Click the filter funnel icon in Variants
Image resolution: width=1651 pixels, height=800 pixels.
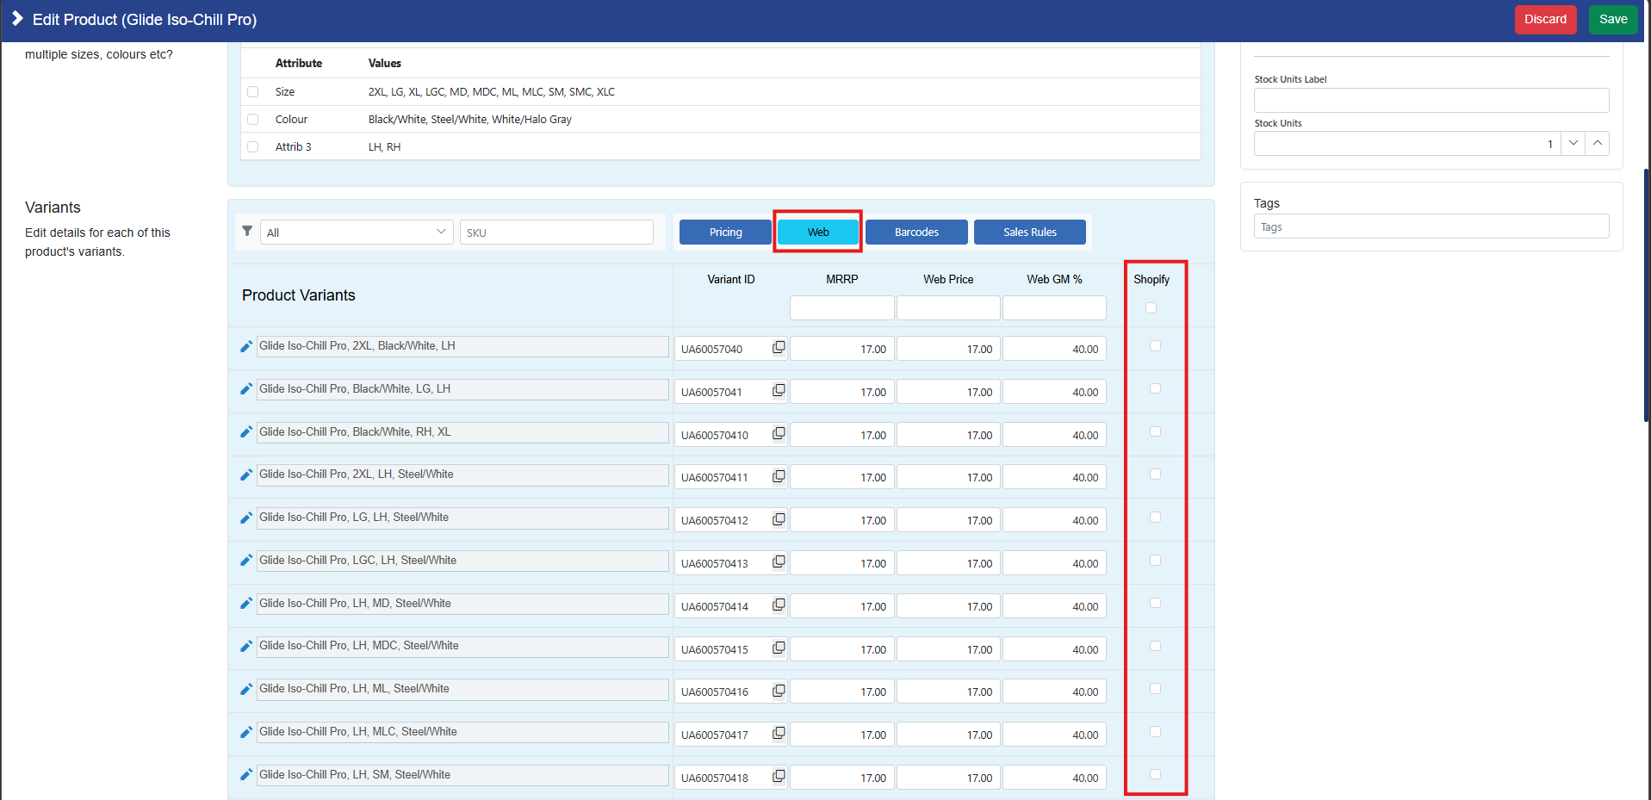(247, 232)
